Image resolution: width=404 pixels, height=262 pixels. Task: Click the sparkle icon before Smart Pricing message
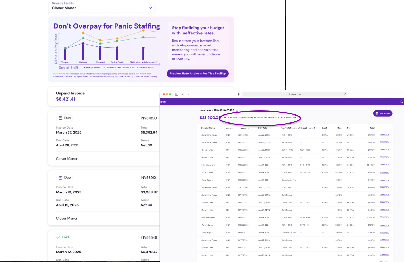[x=225, y=118]
